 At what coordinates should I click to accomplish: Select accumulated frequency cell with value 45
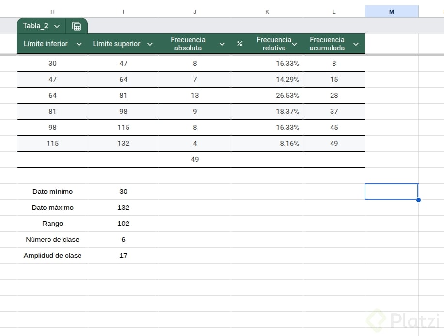pos(334,128)
